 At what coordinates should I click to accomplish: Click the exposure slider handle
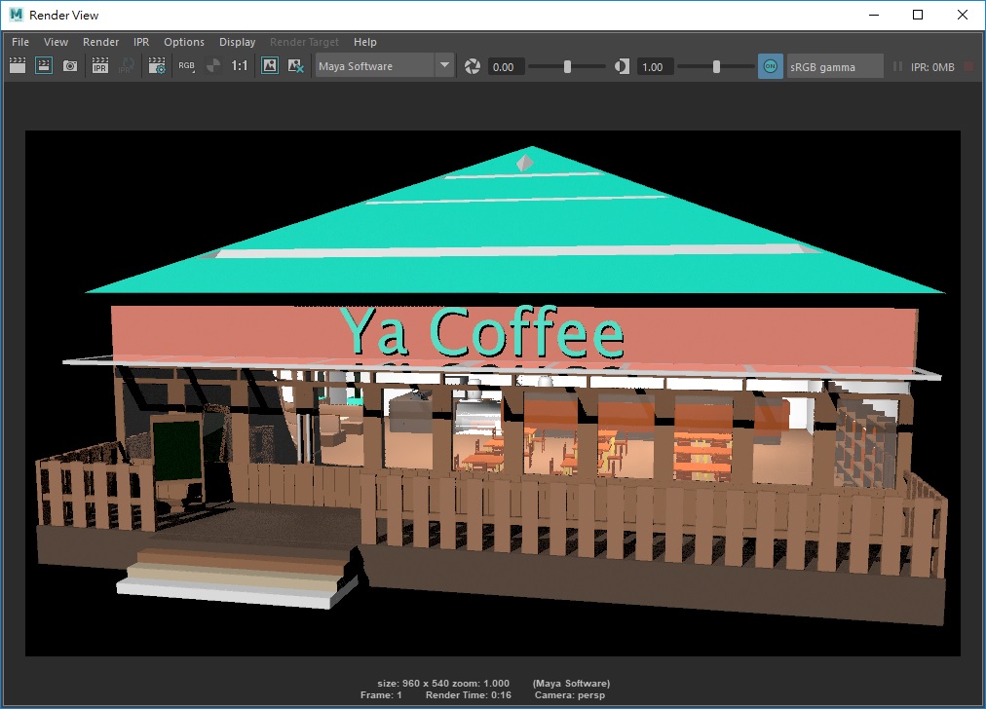pyautogui.click(x=568, y=66)
